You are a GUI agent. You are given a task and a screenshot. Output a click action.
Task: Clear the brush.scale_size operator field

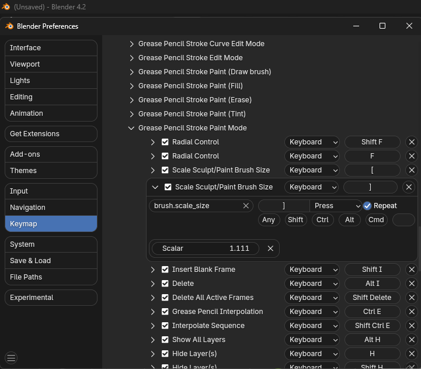[246, 206]
